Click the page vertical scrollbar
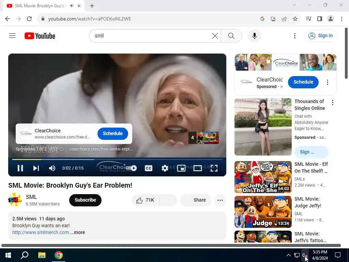349x262 pixels. click(346, 54)
